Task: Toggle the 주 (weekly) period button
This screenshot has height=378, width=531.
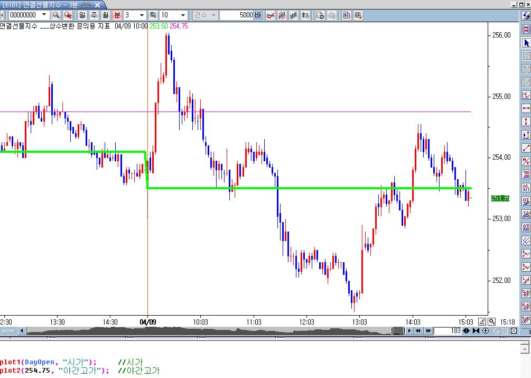Action: [x=94, y=15]
